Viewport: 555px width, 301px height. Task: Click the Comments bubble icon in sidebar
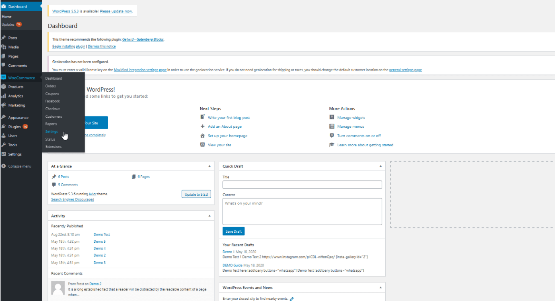tap(4, 66)
